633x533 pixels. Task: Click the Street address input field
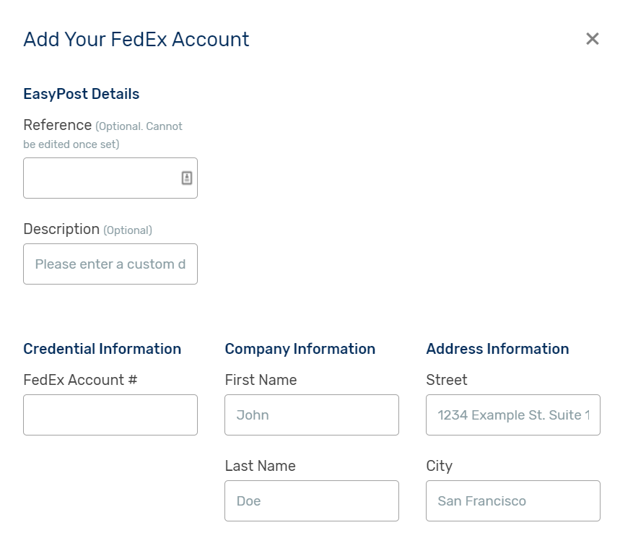513,415
